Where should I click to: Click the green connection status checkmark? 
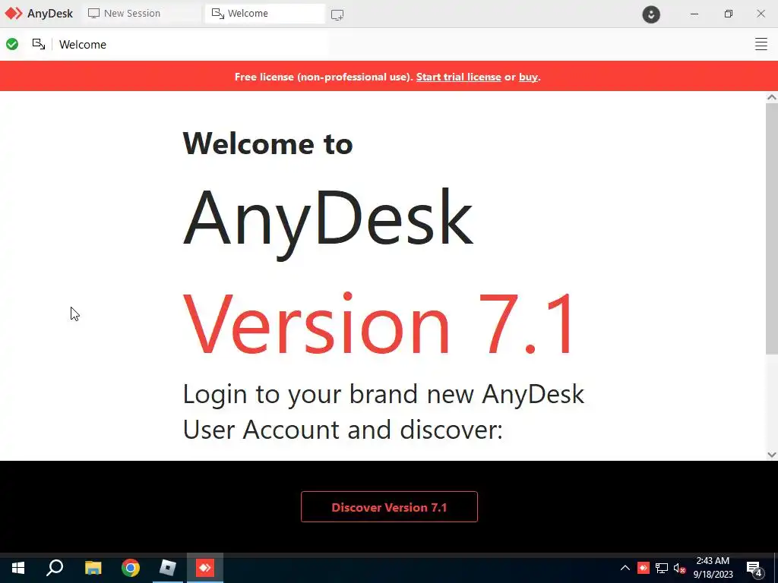pos(12,44)
